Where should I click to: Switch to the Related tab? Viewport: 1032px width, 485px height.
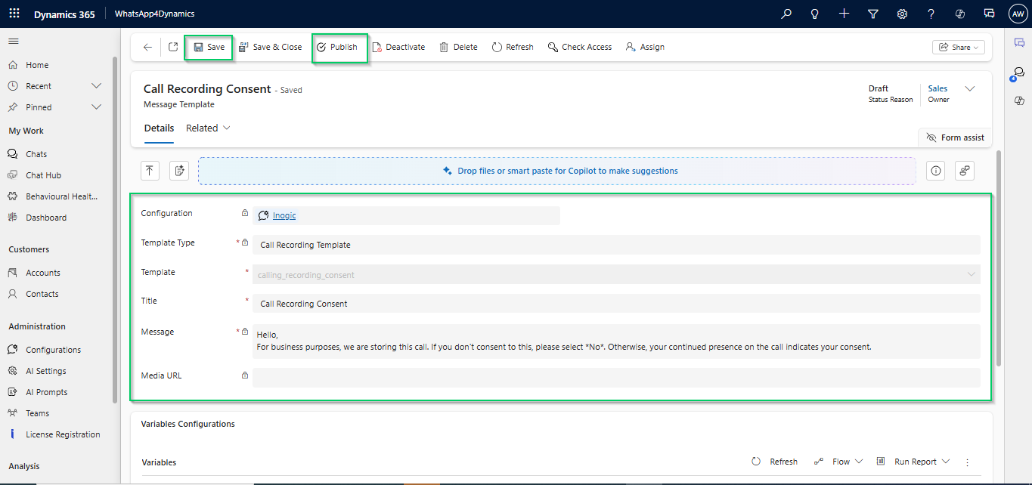pos(208,128)
